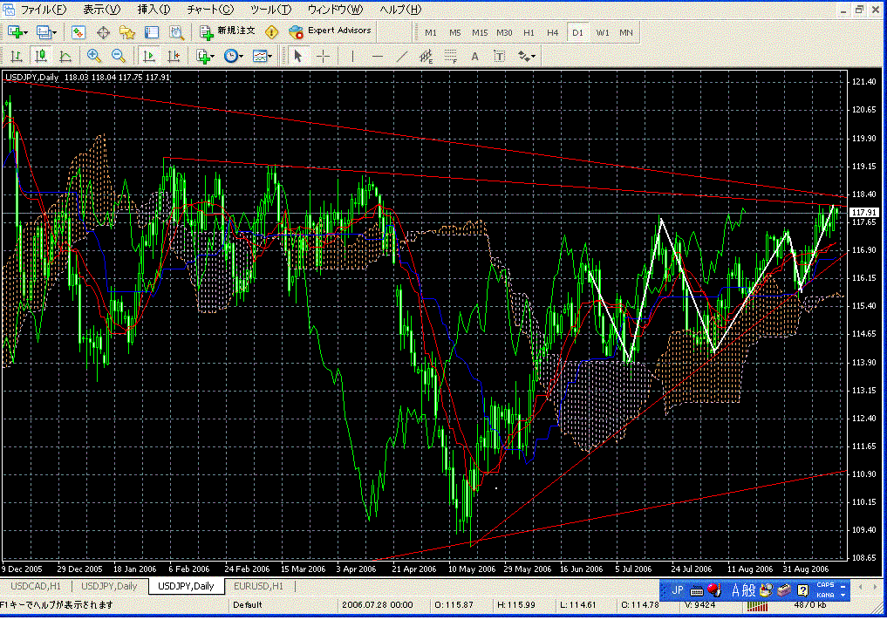Click the 117.91 current price label
This screenshot has height=620, width=887.
863,213
